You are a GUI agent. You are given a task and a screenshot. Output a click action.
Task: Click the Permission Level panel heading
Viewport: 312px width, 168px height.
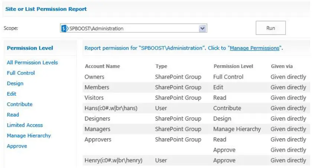point(30,48)
